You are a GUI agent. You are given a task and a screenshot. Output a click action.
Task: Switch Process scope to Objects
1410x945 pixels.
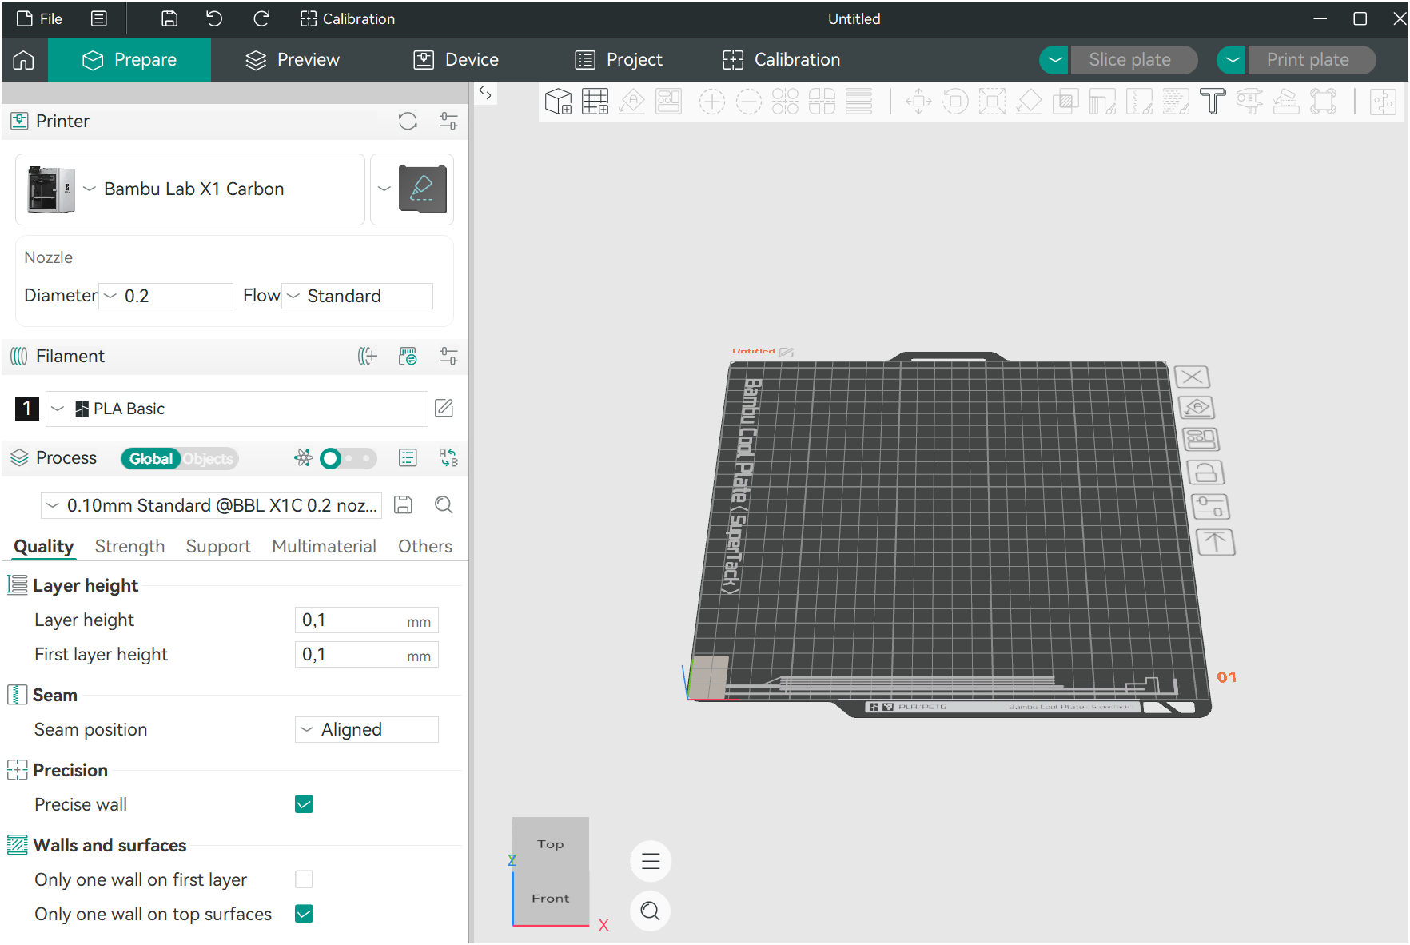pyautogui.click(x=209, y=458)
